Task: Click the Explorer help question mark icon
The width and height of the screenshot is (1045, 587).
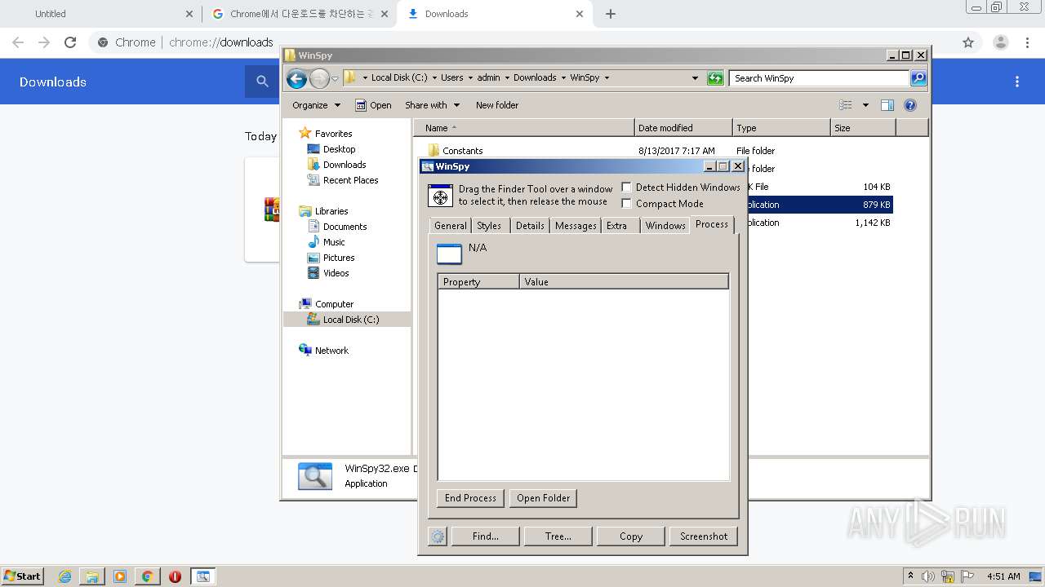Action: pos(910,105)
